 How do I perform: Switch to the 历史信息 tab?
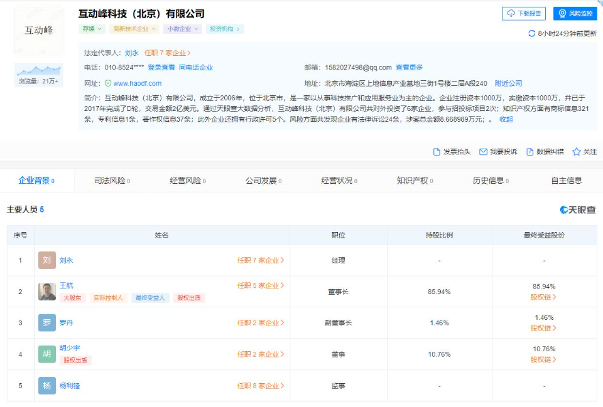point(491,181)
